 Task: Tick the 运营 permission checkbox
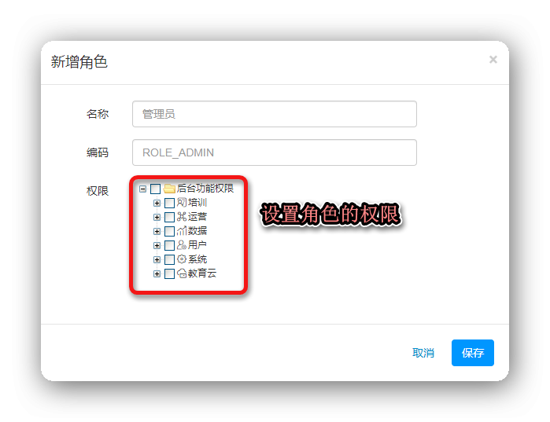(x=169, y=217)
